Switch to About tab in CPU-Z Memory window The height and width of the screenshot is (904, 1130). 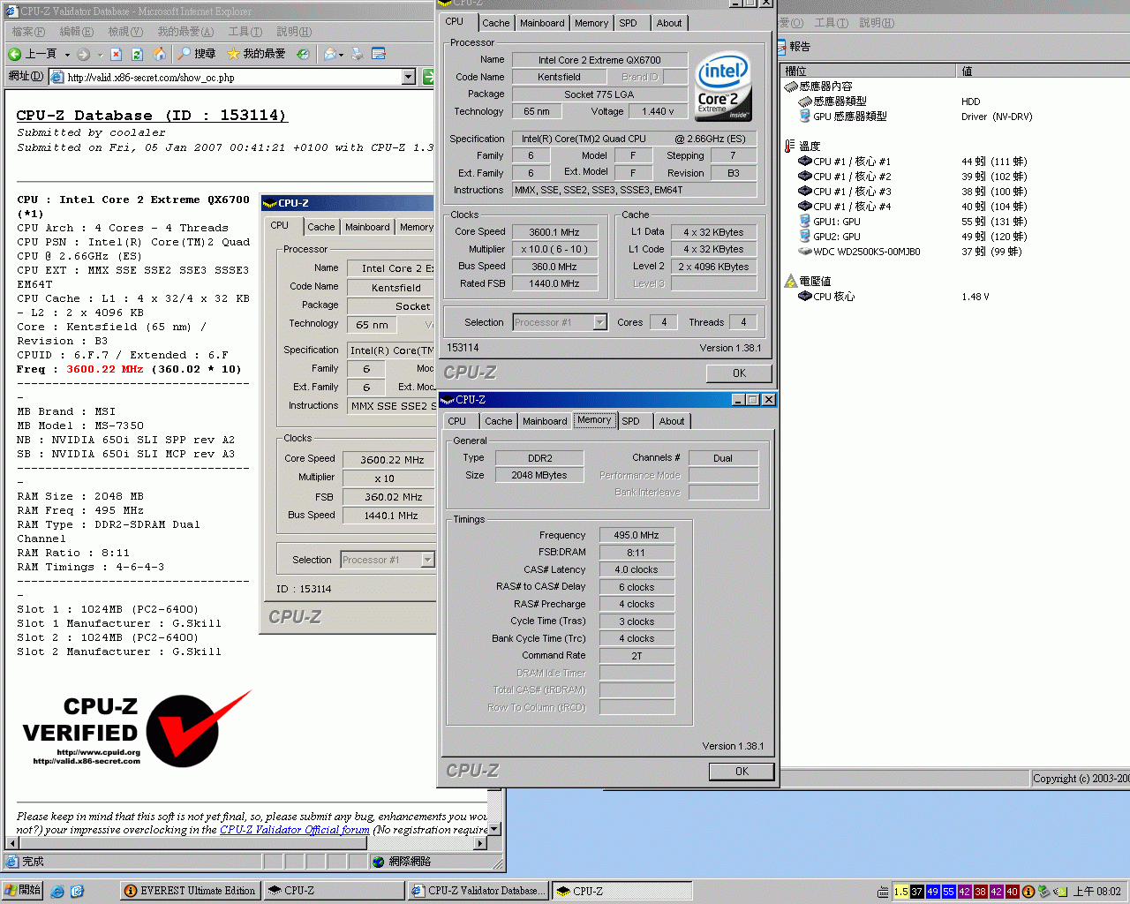[671, 421]
